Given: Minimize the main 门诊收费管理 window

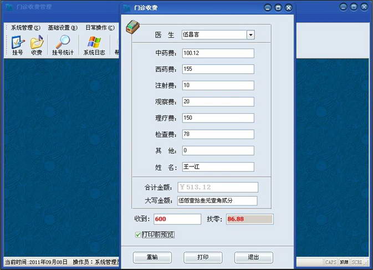Looking at the screenshot, I should coord(343,7).
